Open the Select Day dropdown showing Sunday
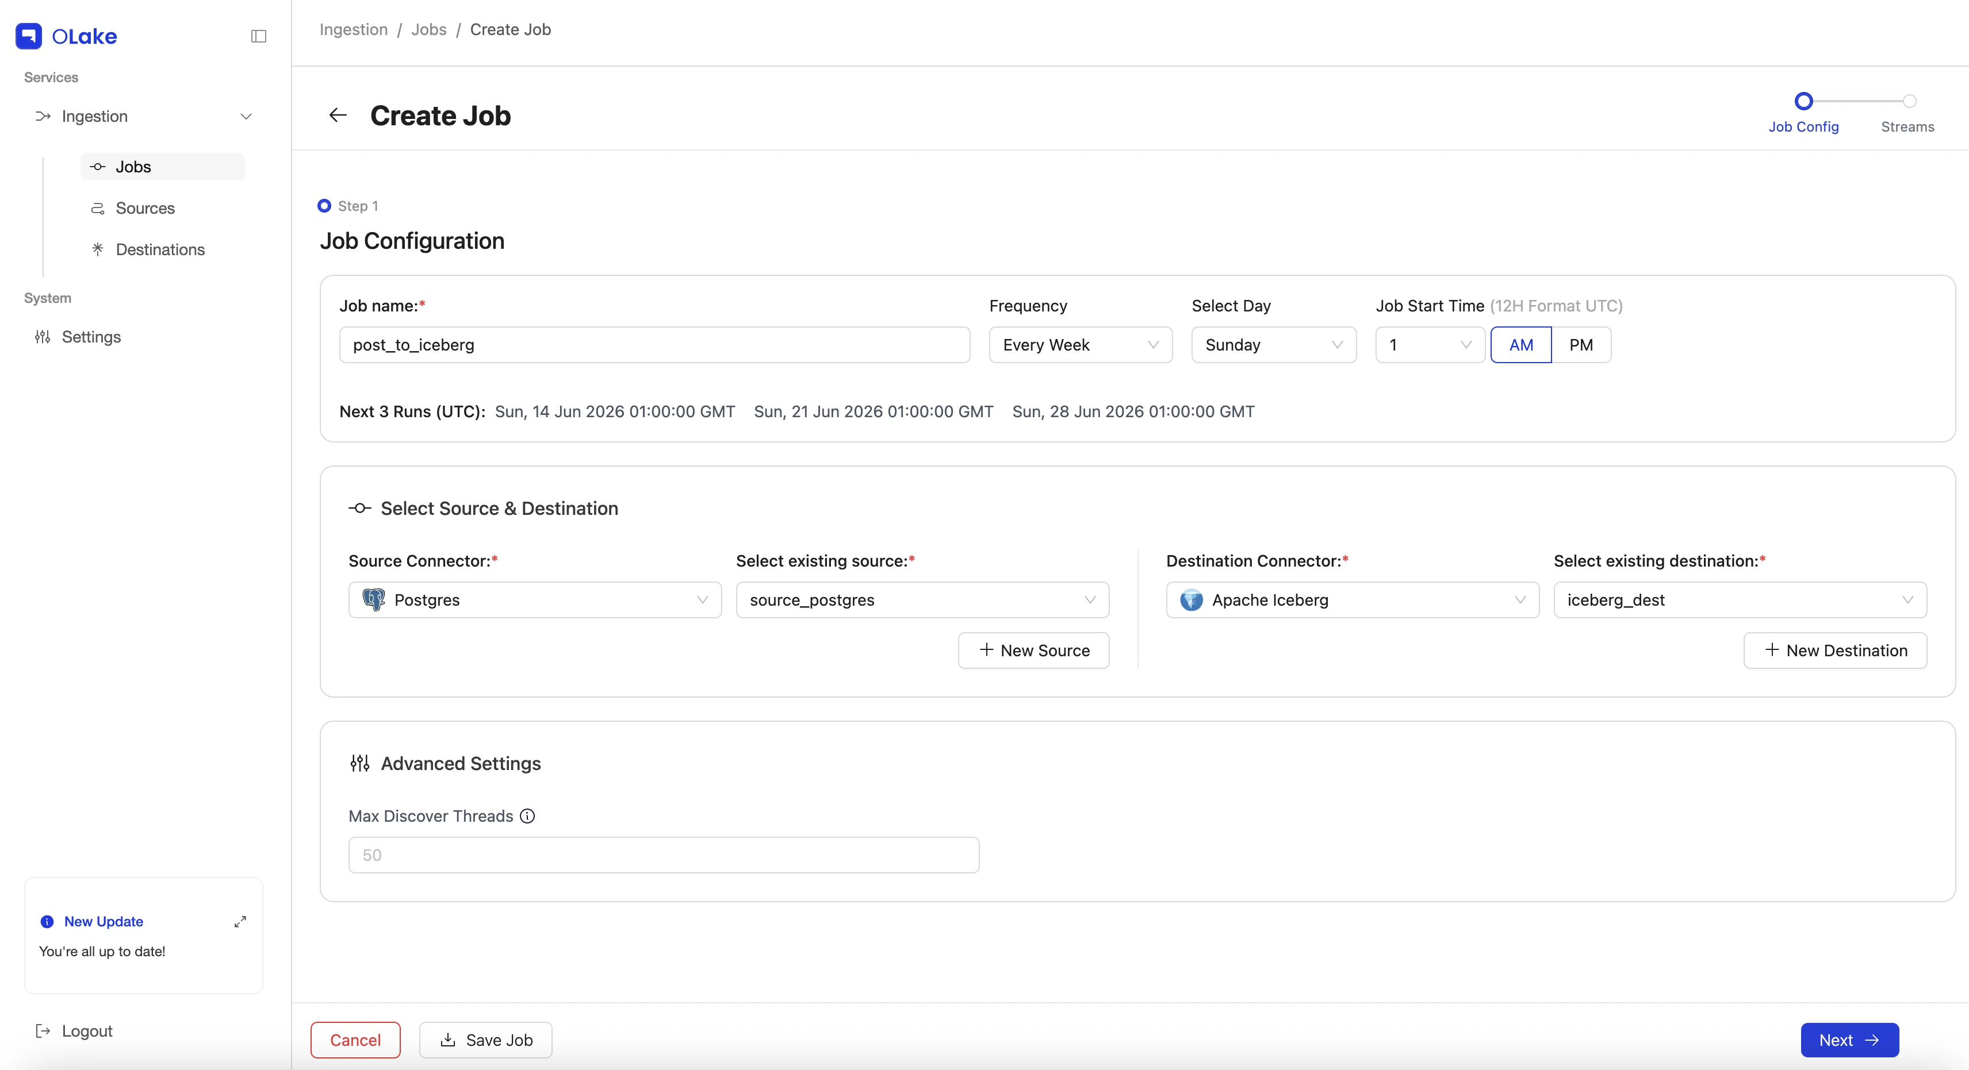Viewport: 1969px width, 1070px height. [1274, 344]
